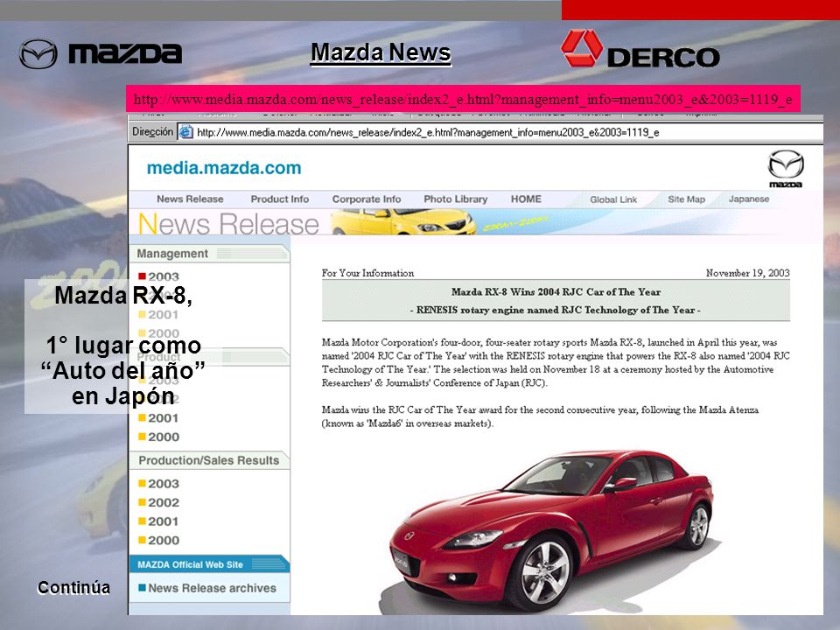Select 2000 under Management
This screenshot has width=840, height=630.
click(x=158, y=333)
